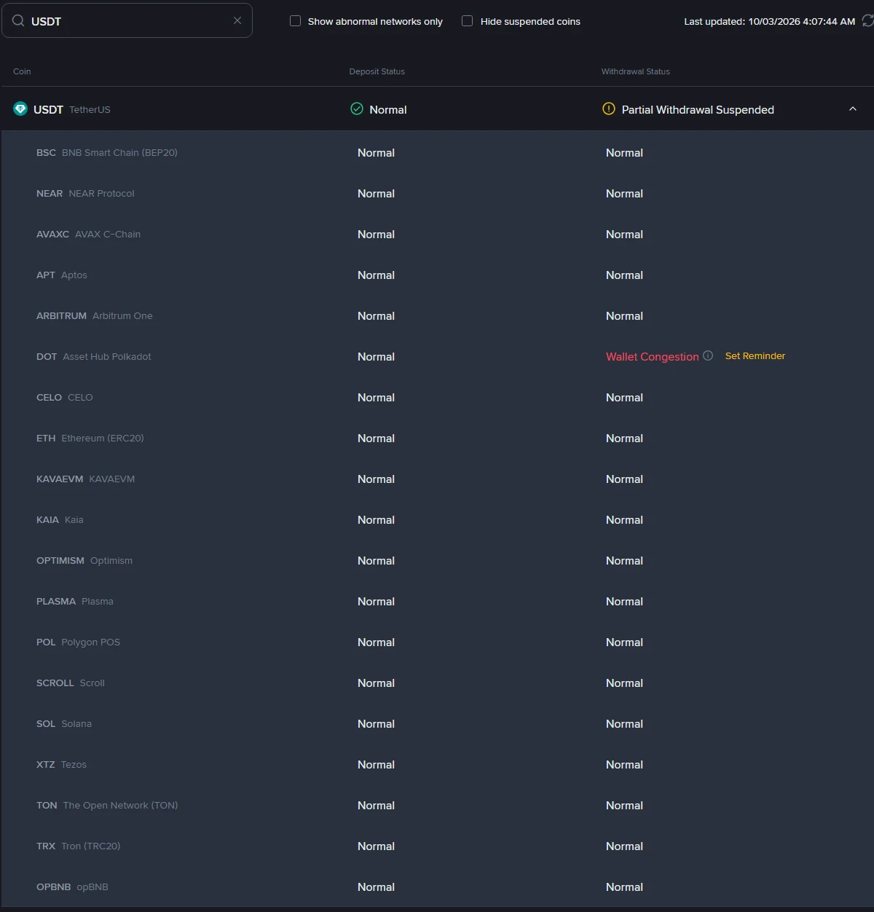Select the POL Polygon POS row
874x912 pixels.
[437, 642]
